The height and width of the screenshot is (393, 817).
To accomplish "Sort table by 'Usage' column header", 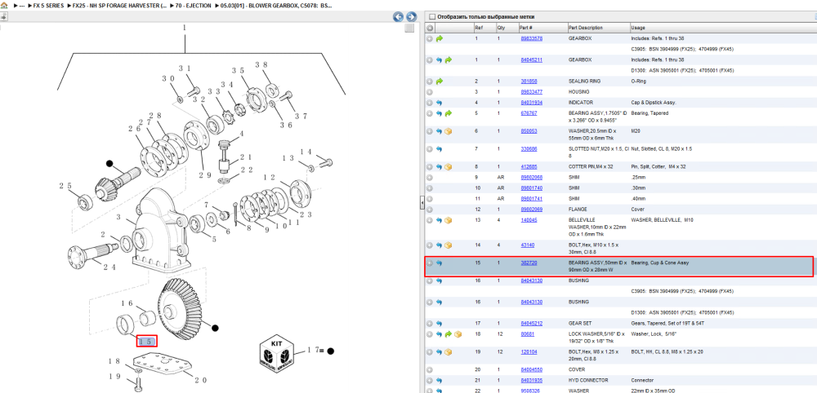I will tap(638, 28).
